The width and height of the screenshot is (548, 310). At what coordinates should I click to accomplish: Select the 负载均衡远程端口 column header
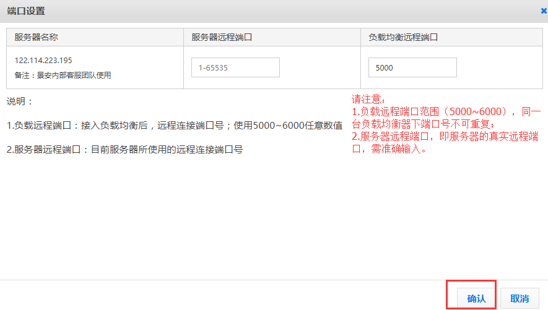tap(403, 37)
